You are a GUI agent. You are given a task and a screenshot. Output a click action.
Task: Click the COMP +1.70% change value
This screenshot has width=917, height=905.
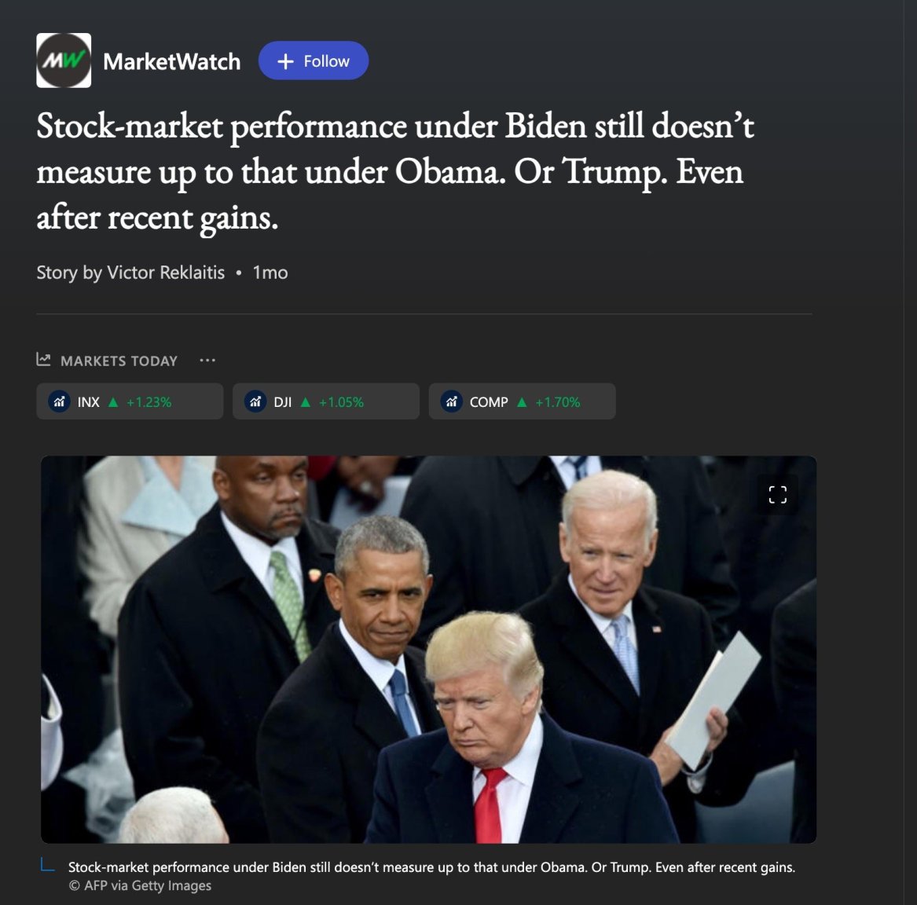557,402
